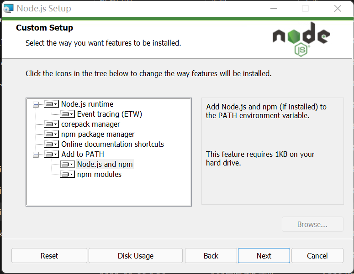Go Back to the previous step
Screen dimensions: 354x274
click(211, 255)
